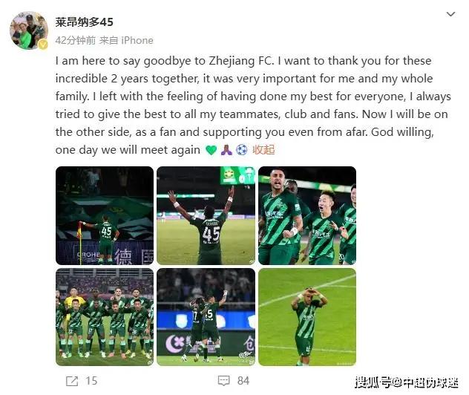Click the soccer ball emoji
469x395 pixels.
(242, 150)
